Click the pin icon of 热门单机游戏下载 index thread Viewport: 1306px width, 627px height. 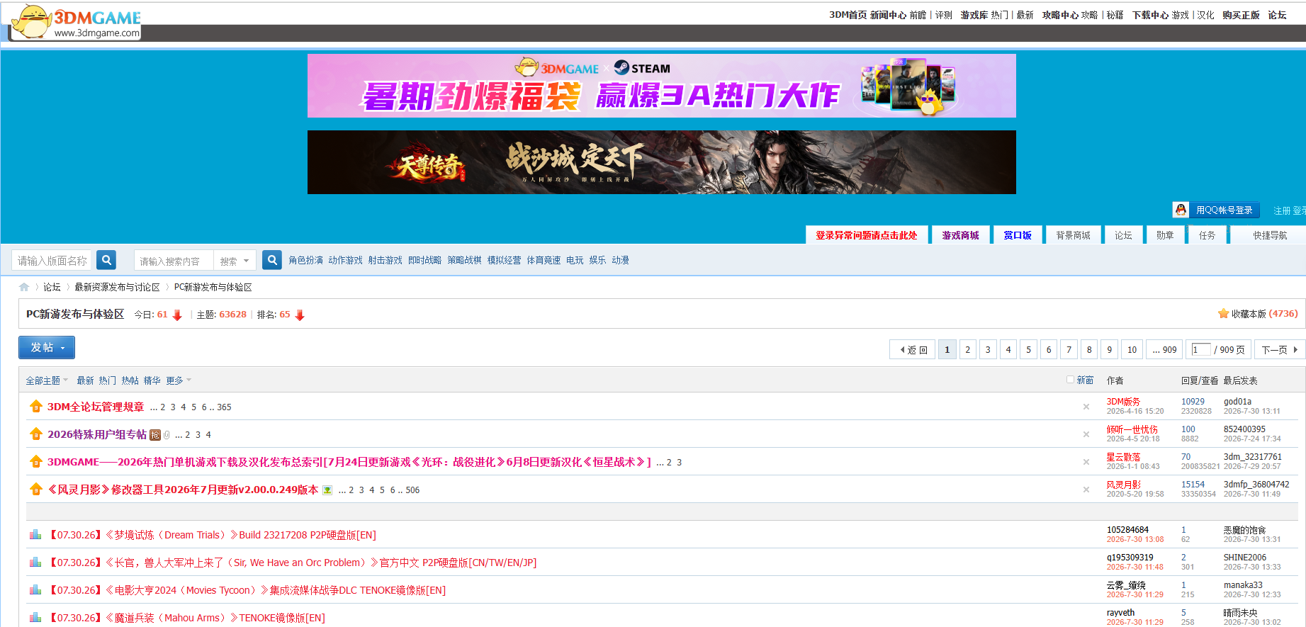pyautogui.click(x=36, y=461)
